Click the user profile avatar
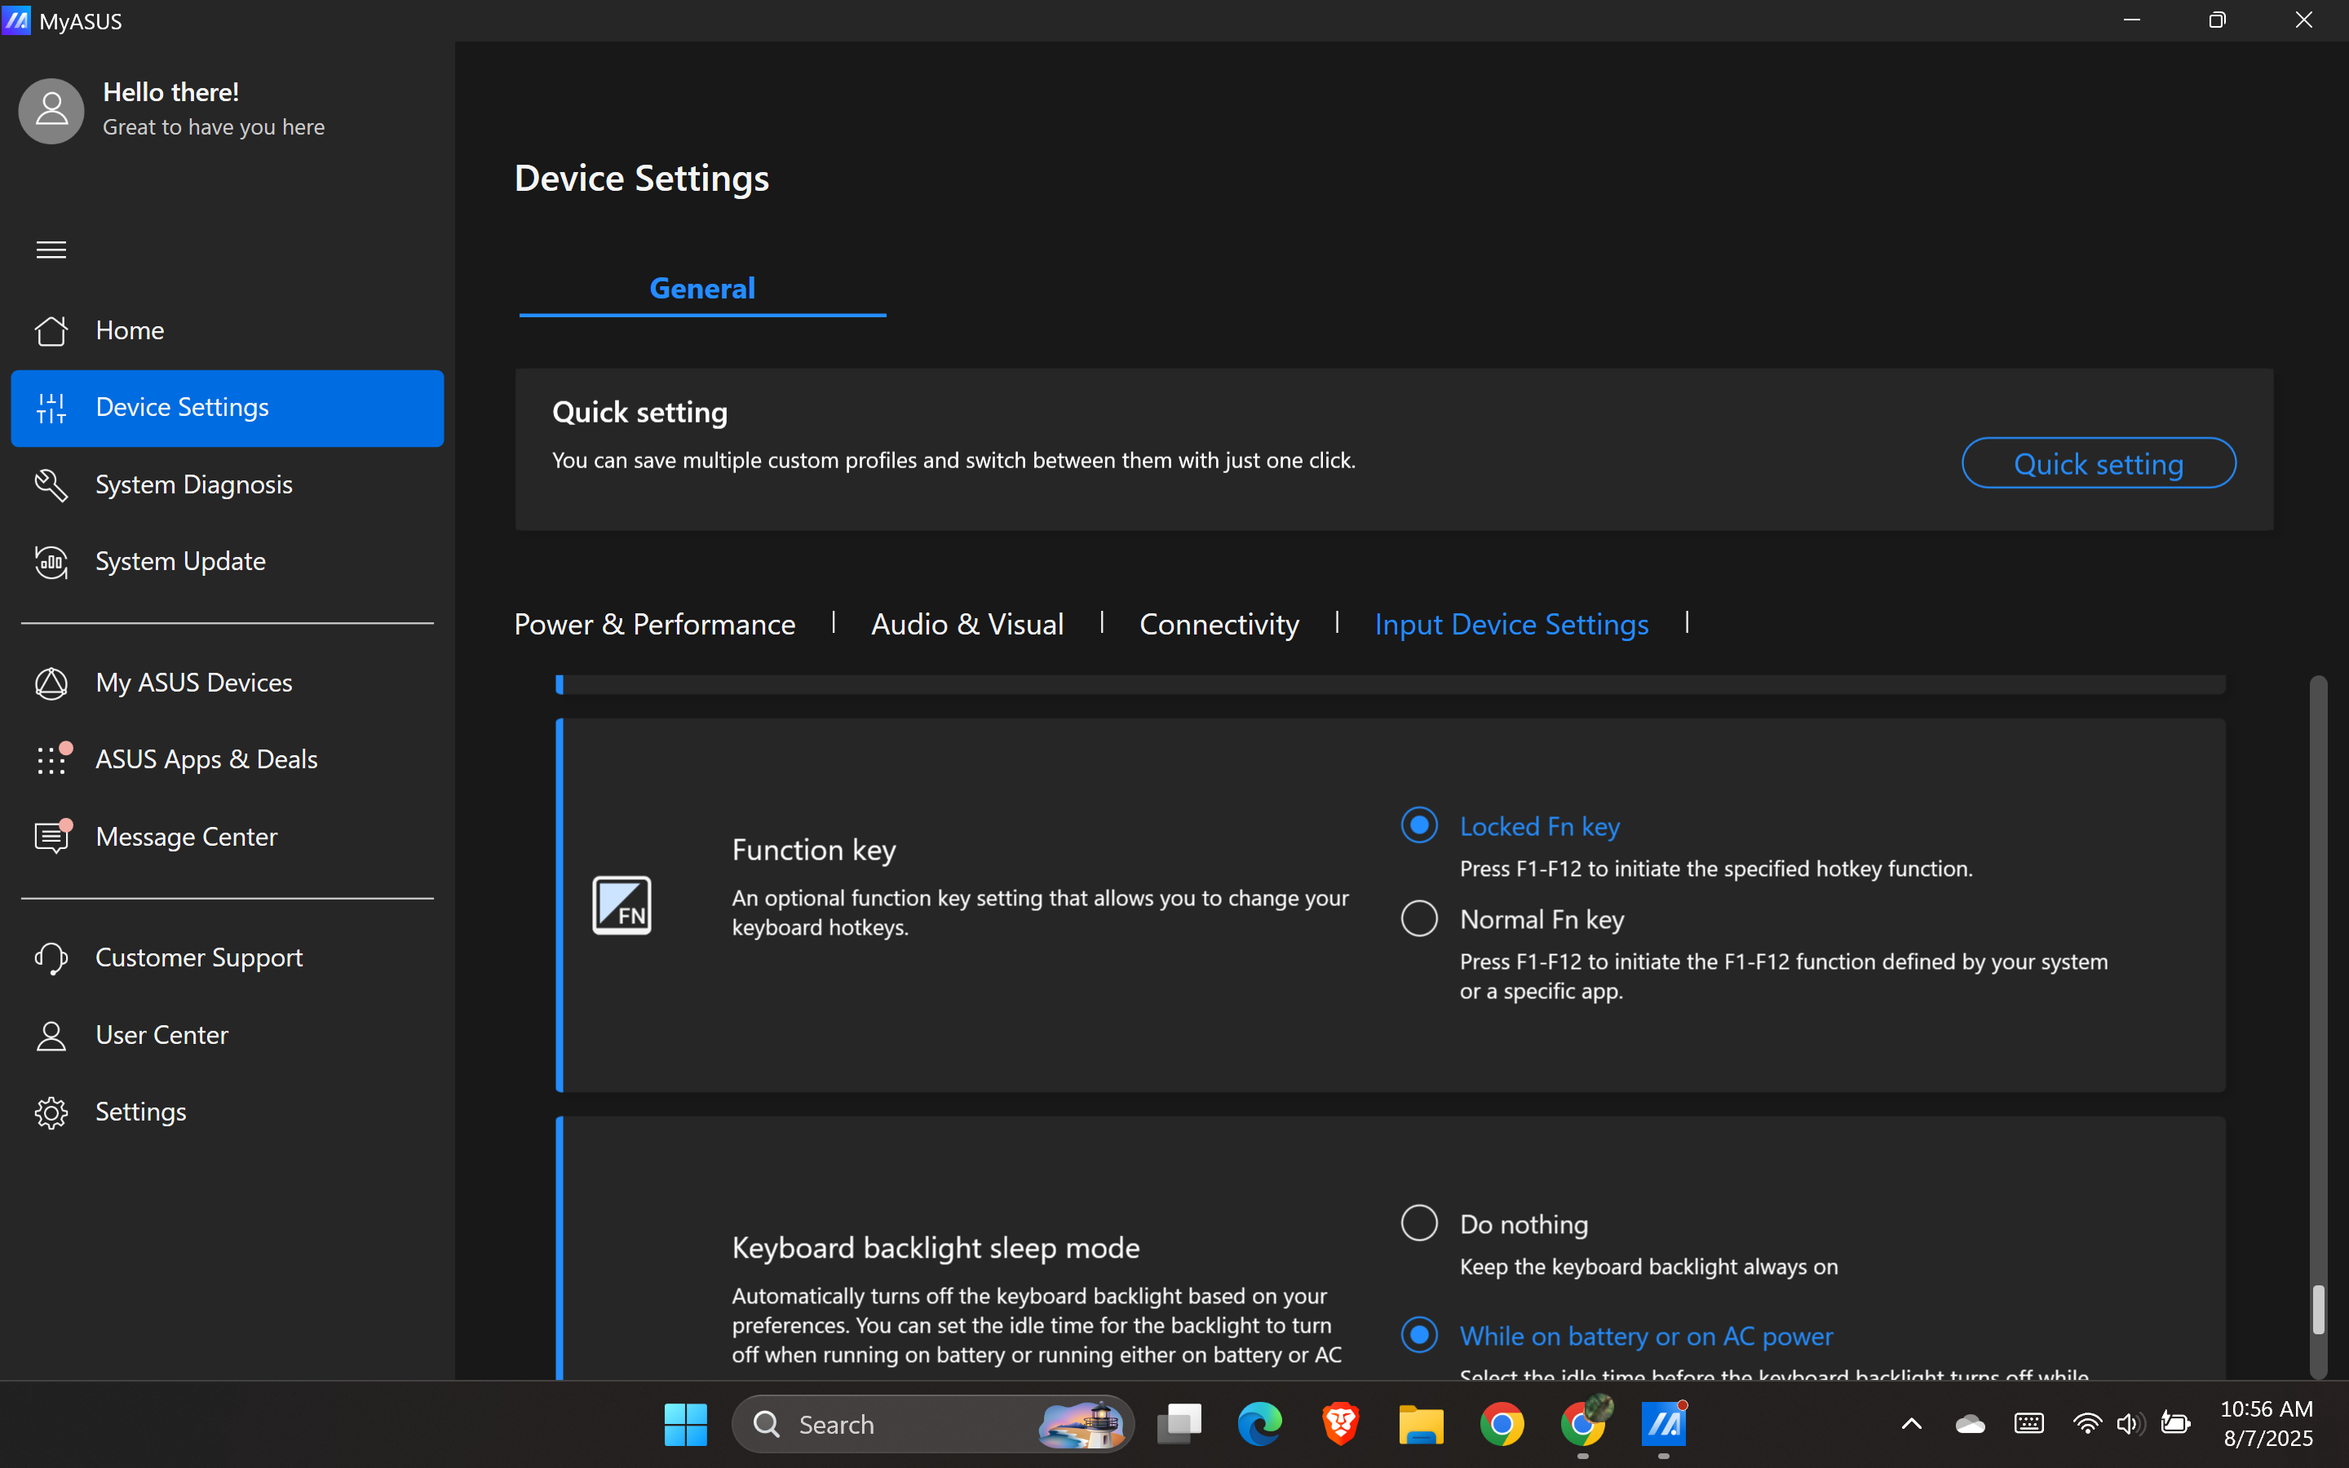 pyautogui.click(x=51, y=111)
